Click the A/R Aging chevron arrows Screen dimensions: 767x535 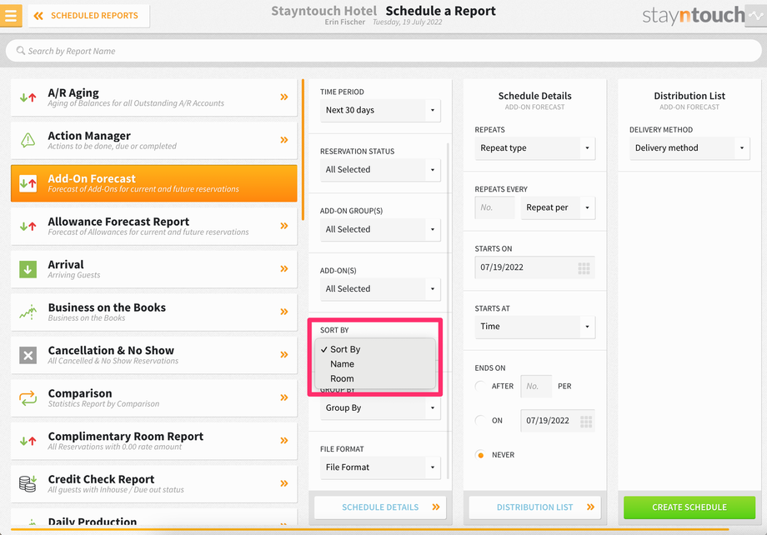pos(284,97)
